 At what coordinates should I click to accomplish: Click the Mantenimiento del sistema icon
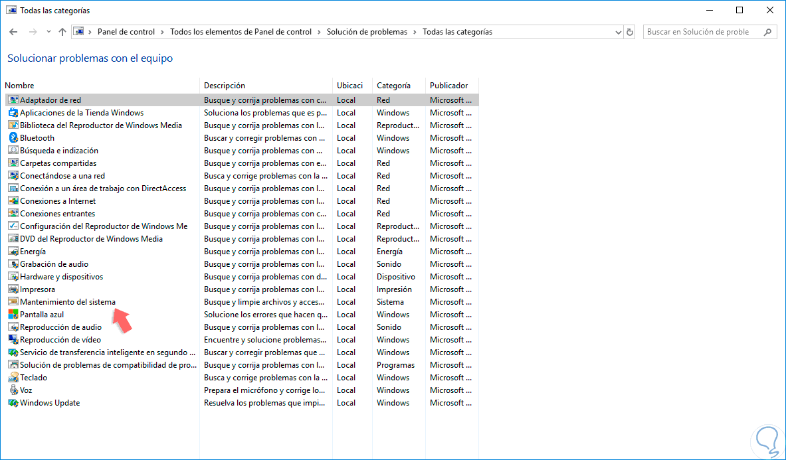(x=13, y=302)
